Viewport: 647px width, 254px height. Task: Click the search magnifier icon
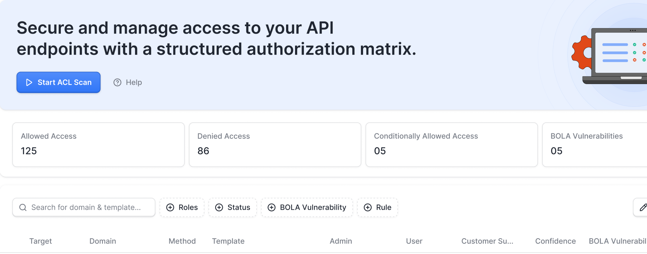23,207
